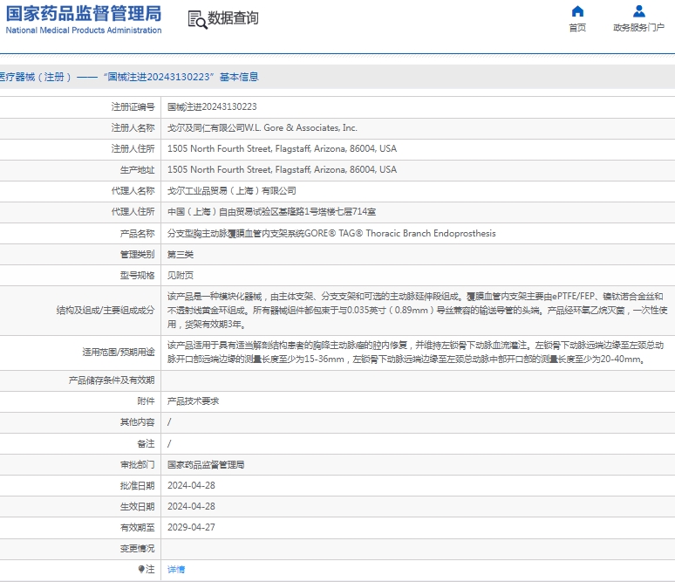Click the bulb icon beside 注
Image resolution: width=675 pixels, height=582 pixels.
[141, 569]
